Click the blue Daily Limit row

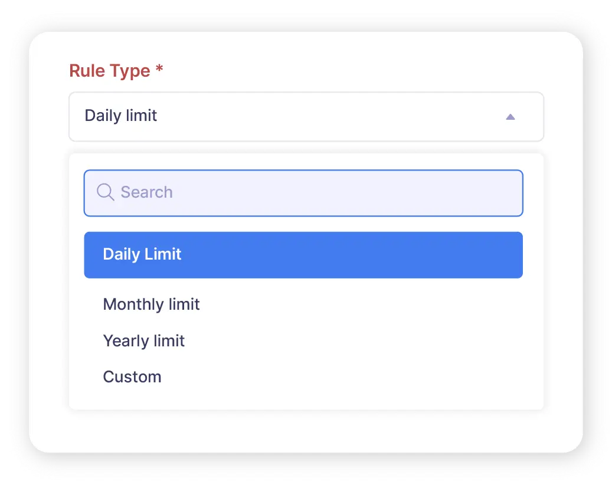pyautogui.click(x=303, y=255)
